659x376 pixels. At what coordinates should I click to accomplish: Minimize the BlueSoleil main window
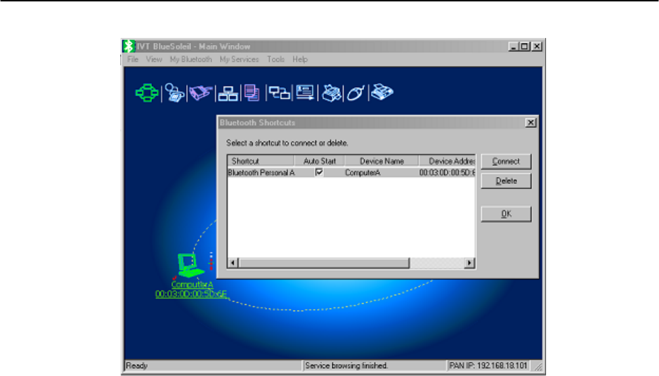click(x=513, y=46)
